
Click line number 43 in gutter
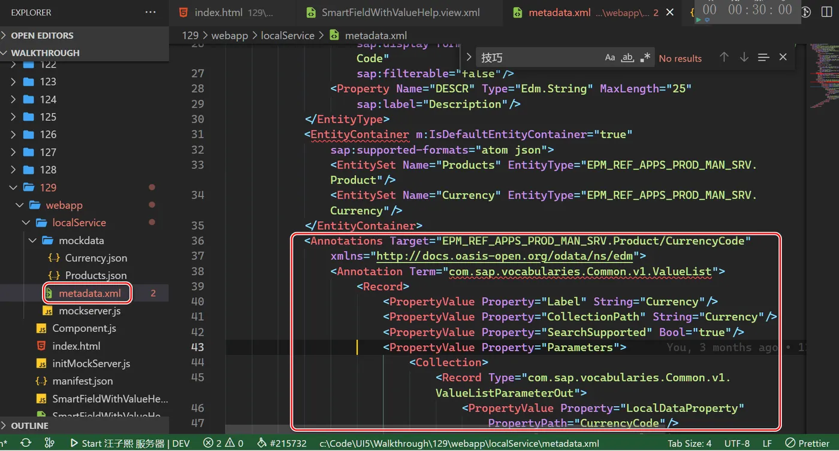[x=198, y=347]
